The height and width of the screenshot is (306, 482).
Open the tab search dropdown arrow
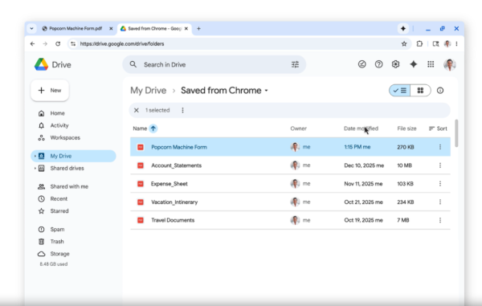[x=31, y=29]
